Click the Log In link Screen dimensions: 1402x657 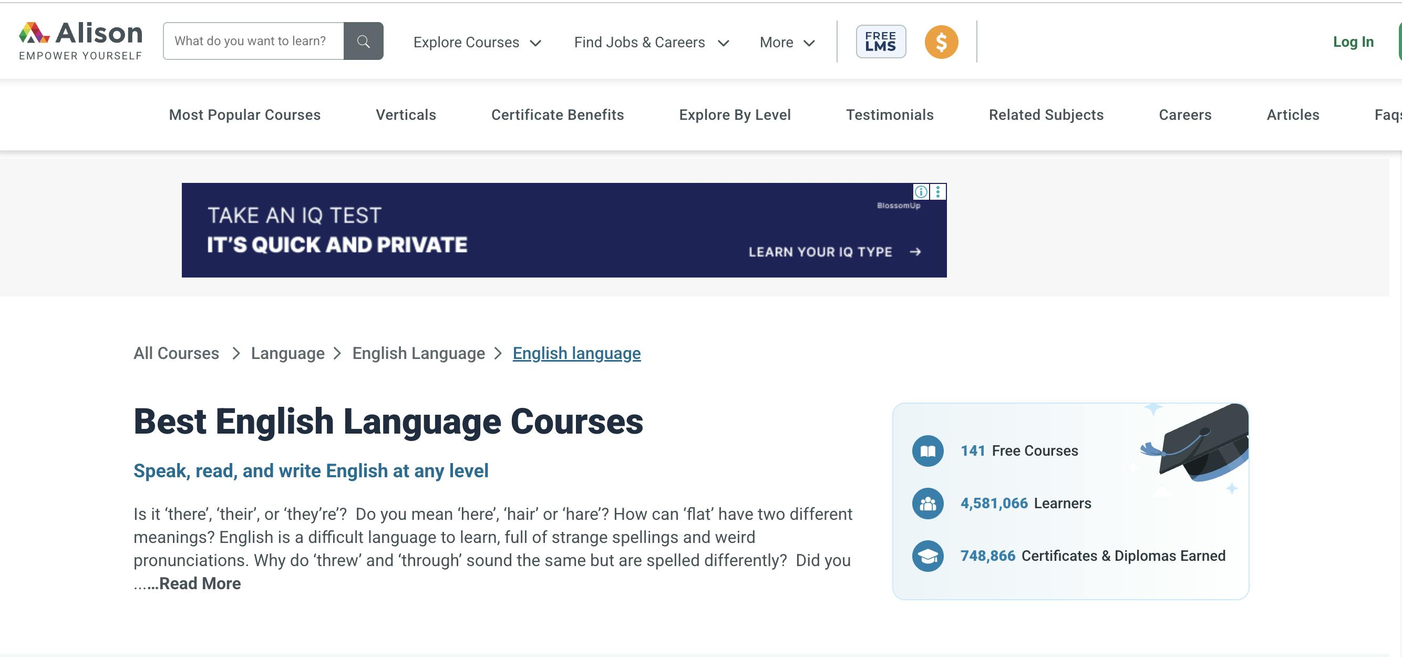click(1353, 42)
